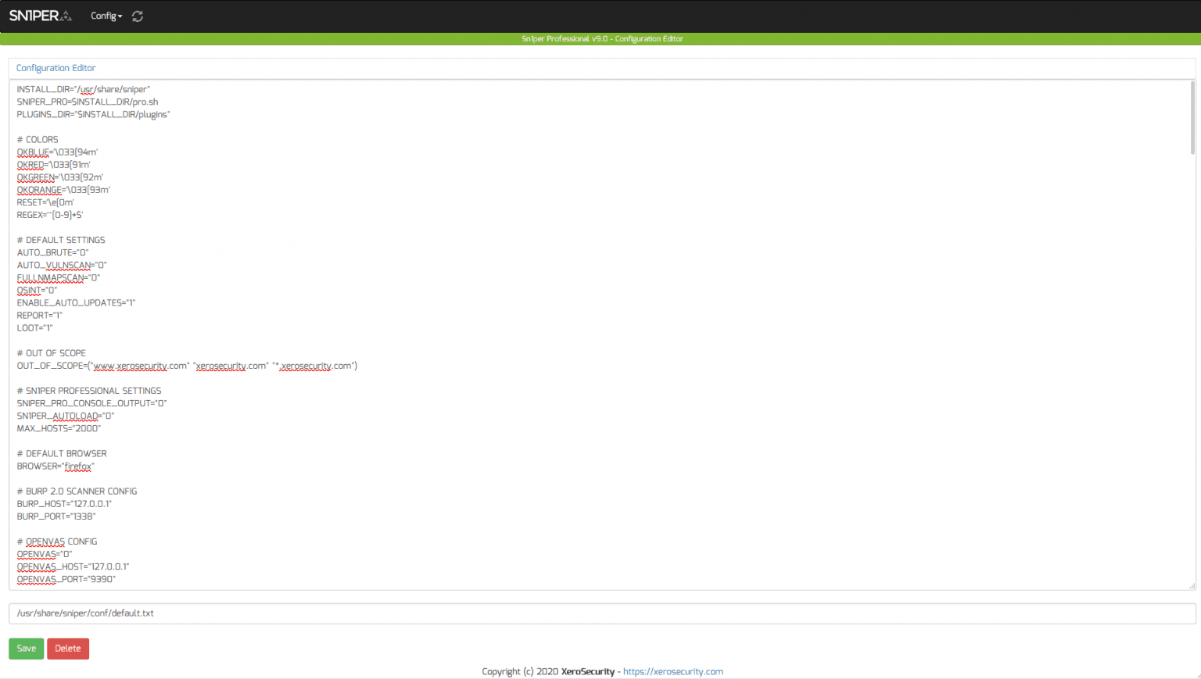Click the OUT_OF_SCOPE setting line
This screenshot has height=679, width=1201.
[187, 366]
